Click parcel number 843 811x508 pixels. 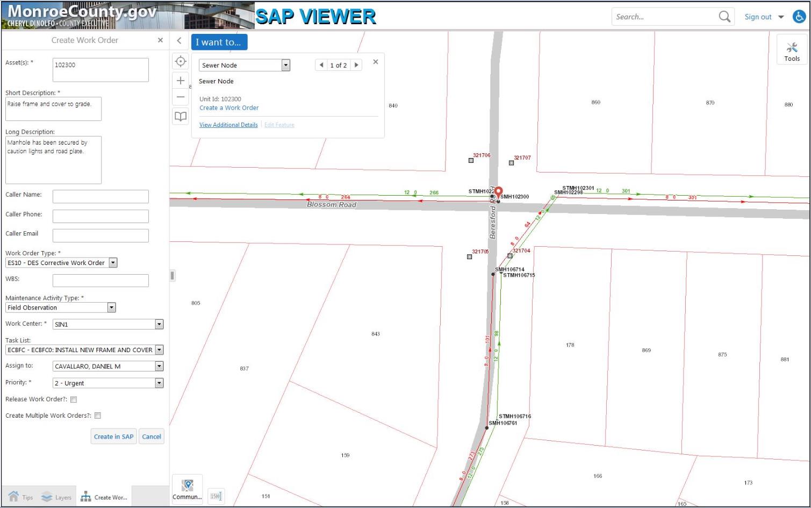click(x=376, y=334)
